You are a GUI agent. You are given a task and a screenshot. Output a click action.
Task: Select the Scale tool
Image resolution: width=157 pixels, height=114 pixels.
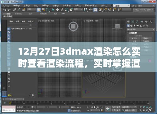(x=66, y=10)
